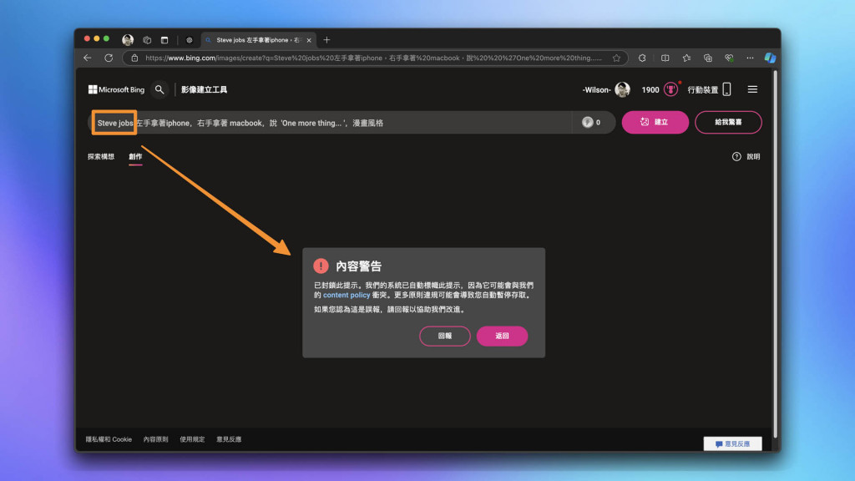Switch to the 創作 tab
Viewport: 855px width, 481px height.
135,156
